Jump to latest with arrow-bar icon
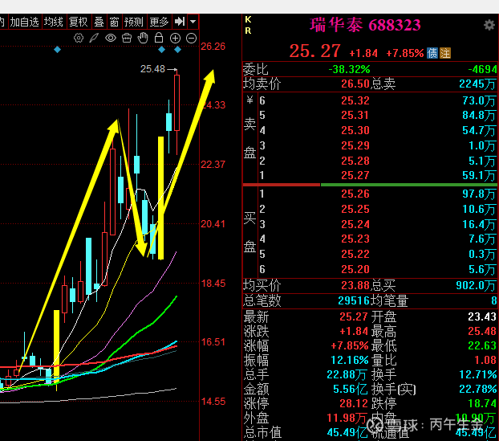 click(x=180, y=22)
